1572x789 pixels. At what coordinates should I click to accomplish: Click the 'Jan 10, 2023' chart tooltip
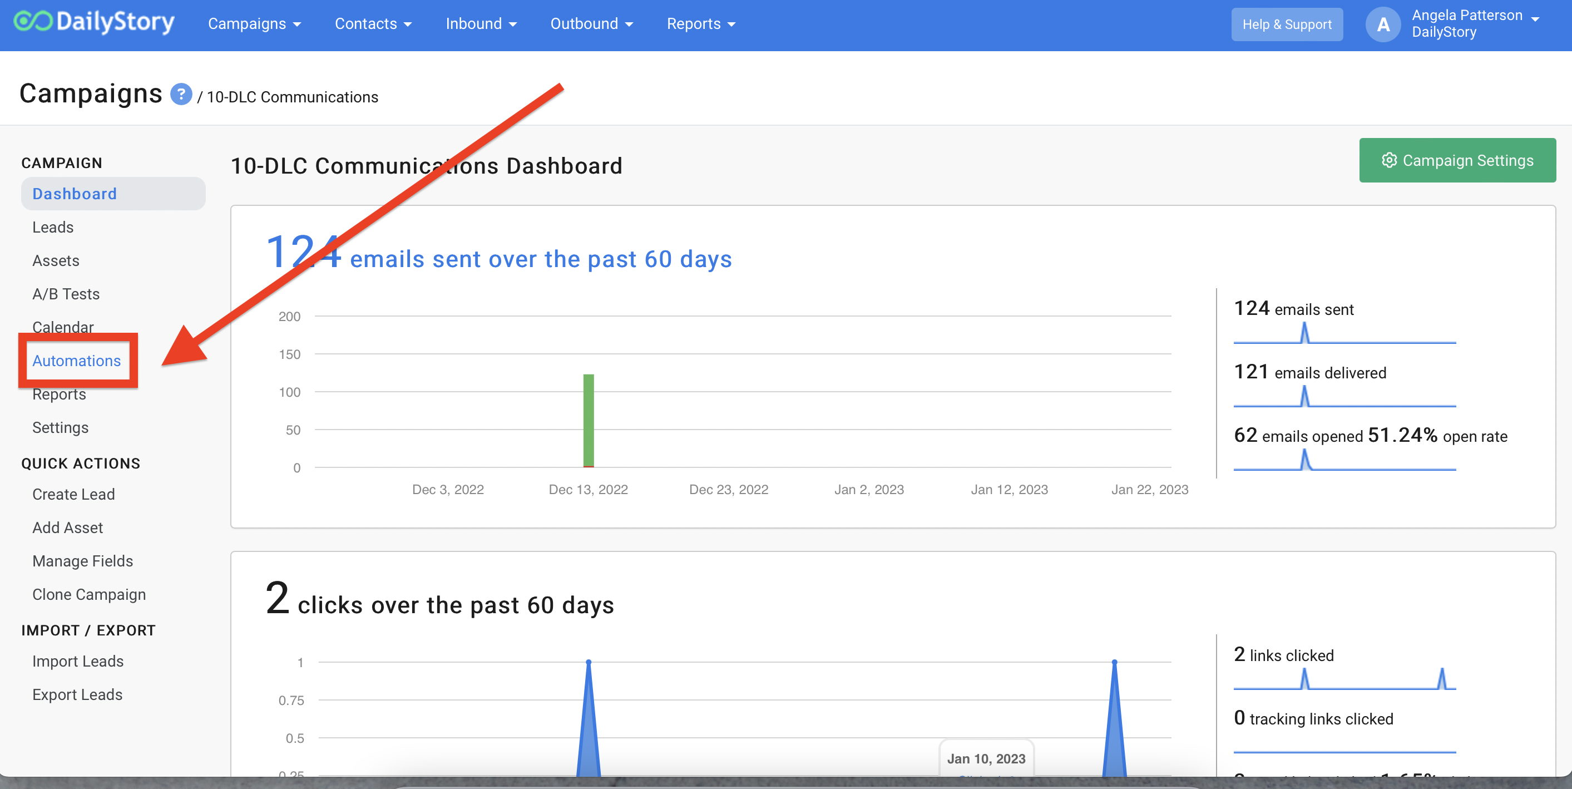[x=986, y=758]
